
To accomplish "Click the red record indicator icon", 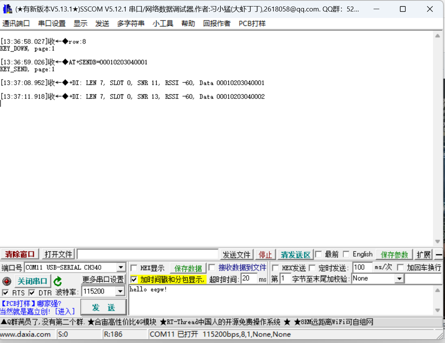I will point(7,281).
